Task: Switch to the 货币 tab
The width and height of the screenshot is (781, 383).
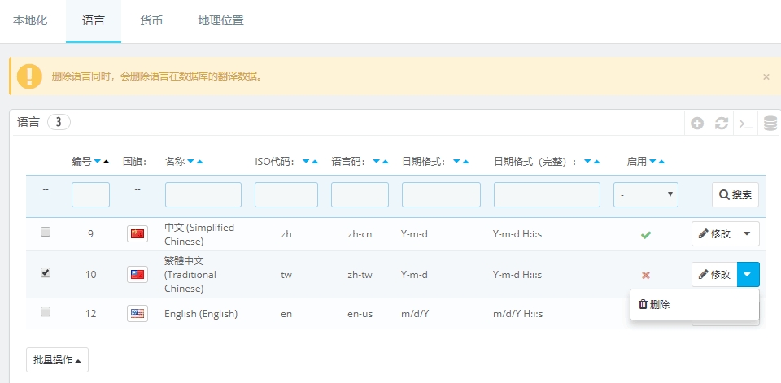Action: 151,21
